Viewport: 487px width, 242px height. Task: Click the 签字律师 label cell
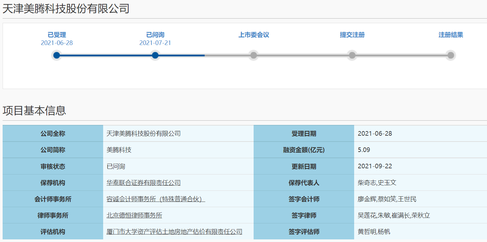point(304,215)
